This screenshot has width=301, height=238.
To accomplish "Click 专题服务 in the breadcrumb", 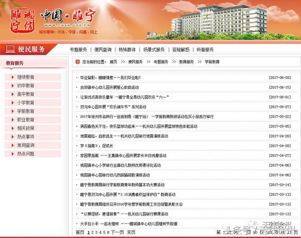I will [x=161, y=61].
